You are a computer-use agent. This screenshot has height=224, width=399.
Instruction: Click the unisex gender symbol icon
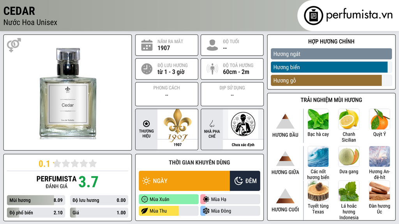click(14, 45)
